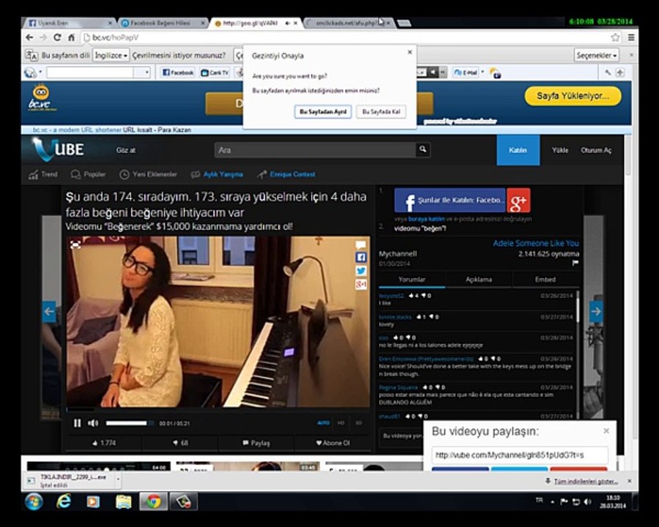Viewport: 659px width, 527px height.
Task: Go back using the browser back arrow
Action: pos(29,37)
